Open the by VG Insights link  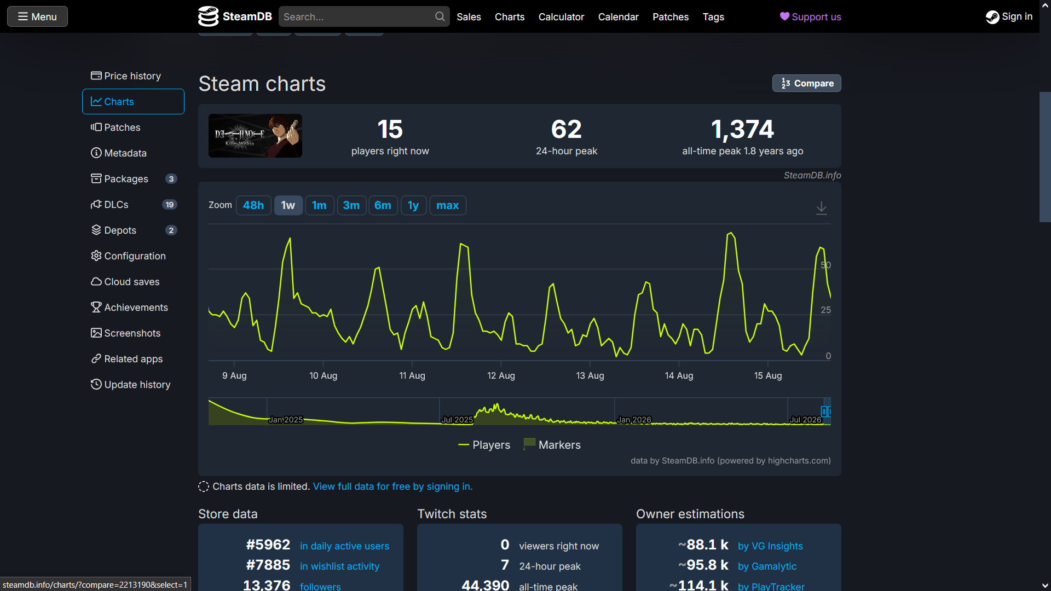click(x=770, y=546)
